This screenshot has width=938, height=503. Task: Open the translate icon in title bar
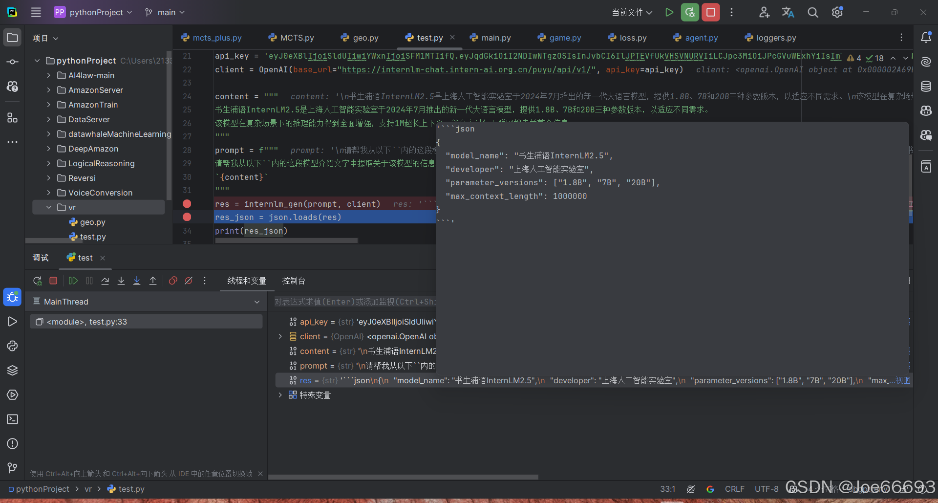click(788, 12)
